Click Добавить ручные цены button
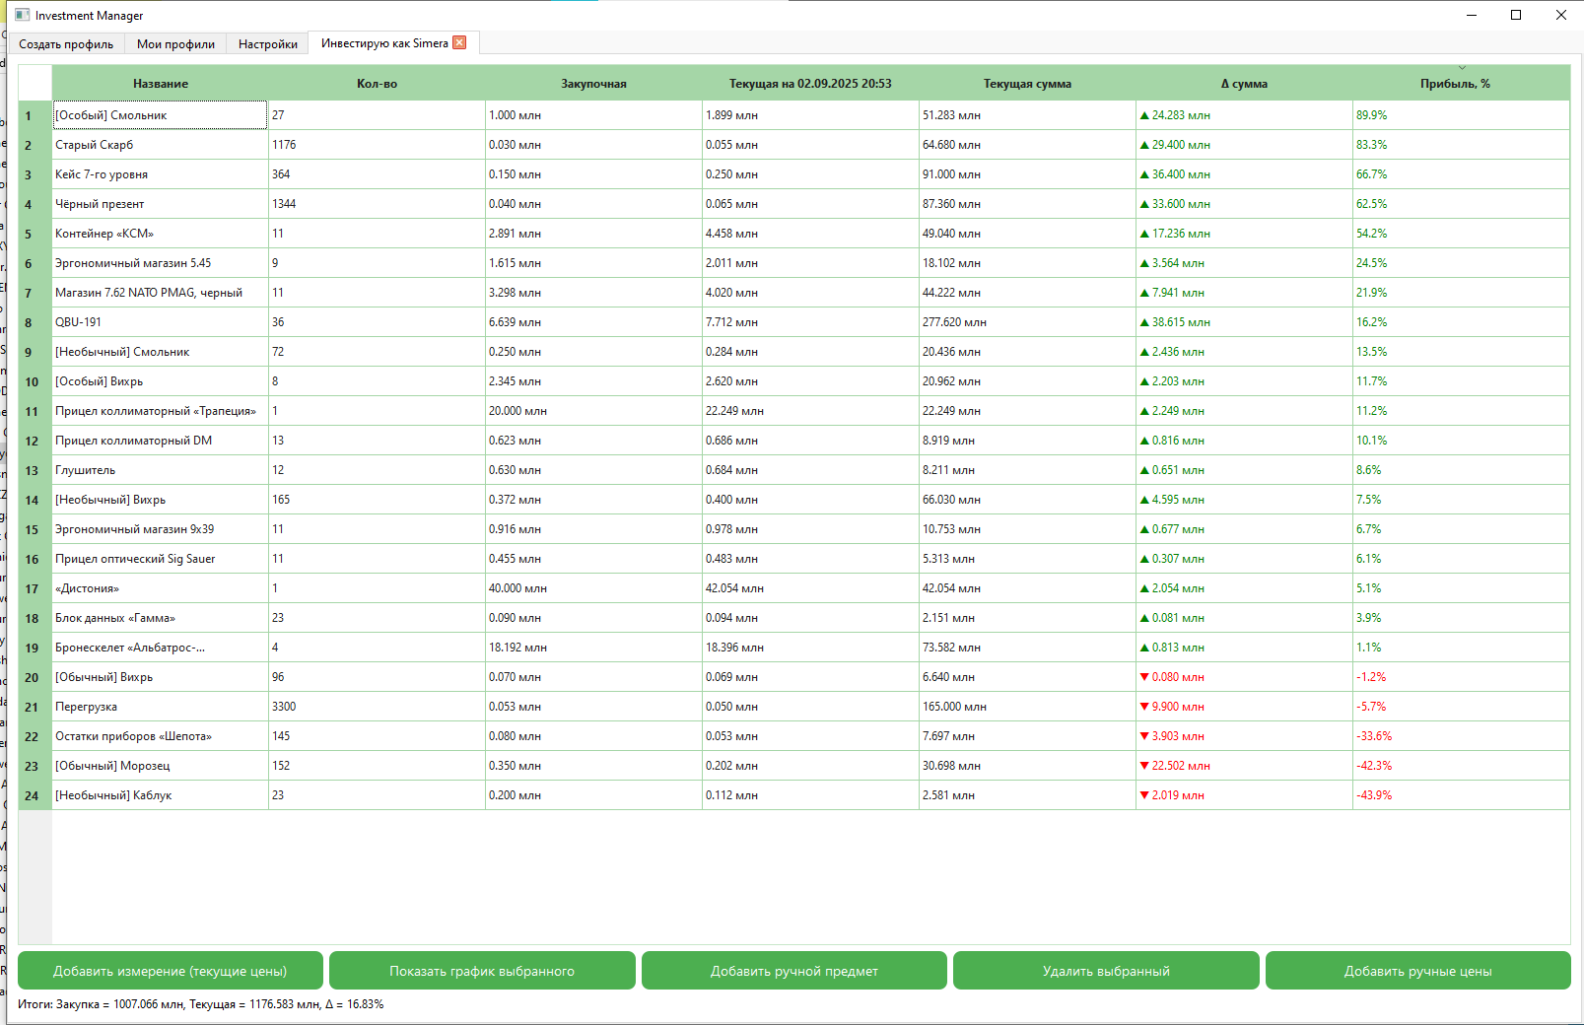The width and height of the screenshot is (1584, 1025). (1418, 971)
